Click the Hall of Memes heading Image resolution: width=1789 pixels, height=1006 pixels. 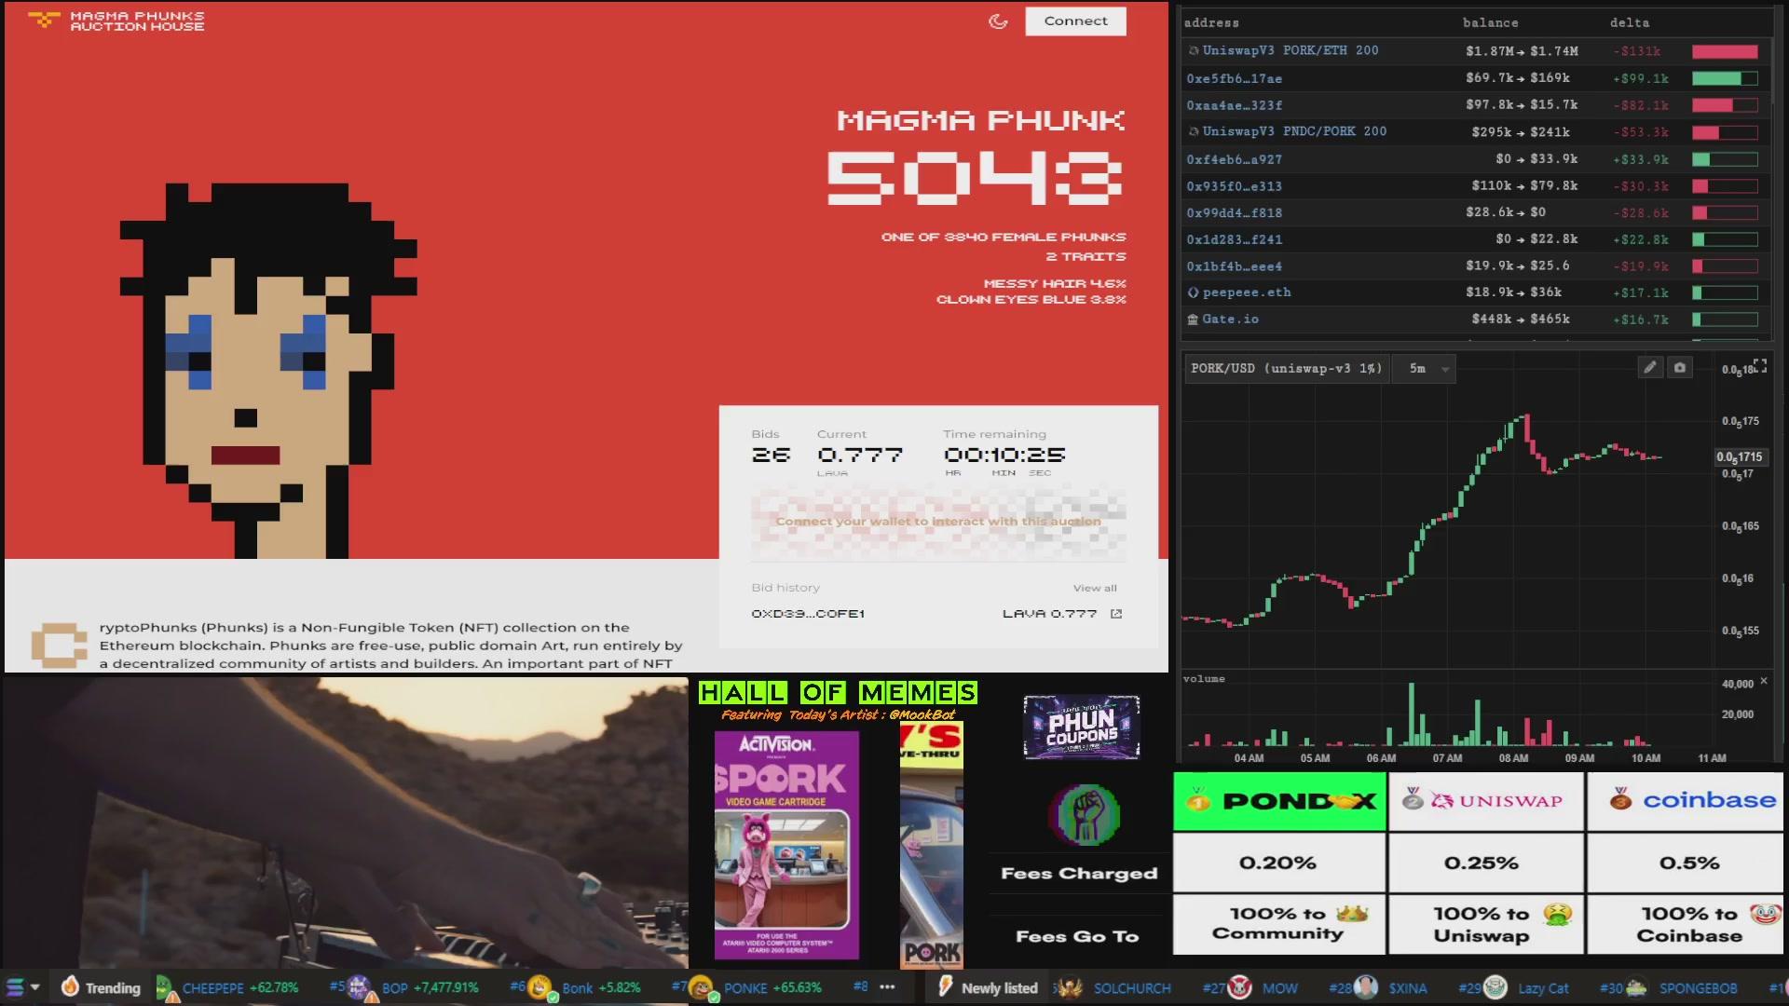coord(838,692)
